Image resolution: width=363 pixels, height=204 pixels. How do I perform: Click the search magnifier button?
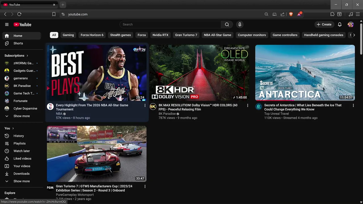pyautogui.click(x=227, y=25)
